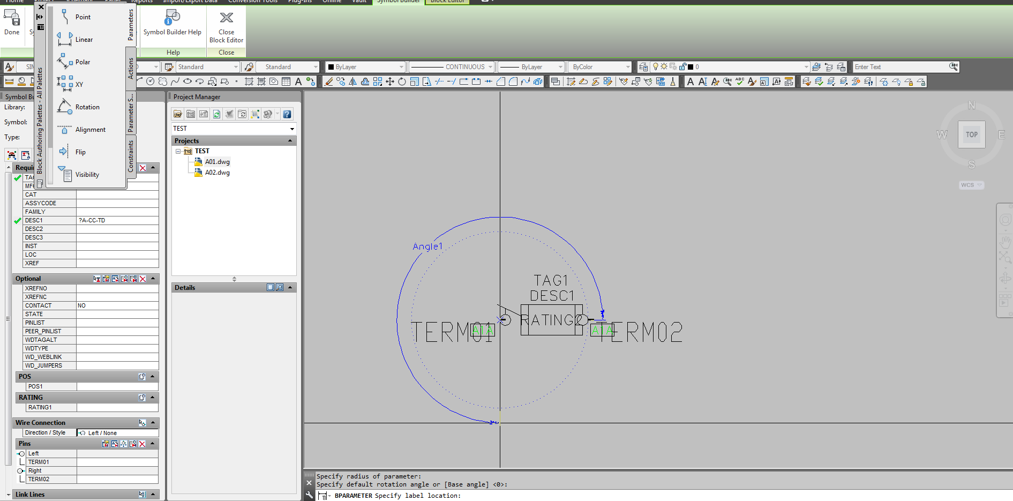
Task: Click the Rotate tool in Modify toolbar
Action: tap(402, 81)
